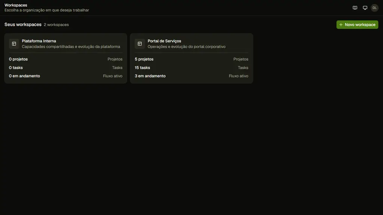Click 'Tasks' label in Plataforma Interna card
Viewport: 383px width, 215px height.
117,68
